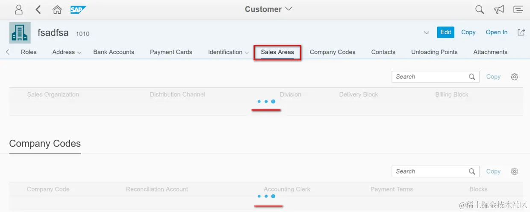The width and height of the screenshot is (530, 212).
Task: Click Copy in Company Codes table toolbar
Action: (x=493, y=171)
